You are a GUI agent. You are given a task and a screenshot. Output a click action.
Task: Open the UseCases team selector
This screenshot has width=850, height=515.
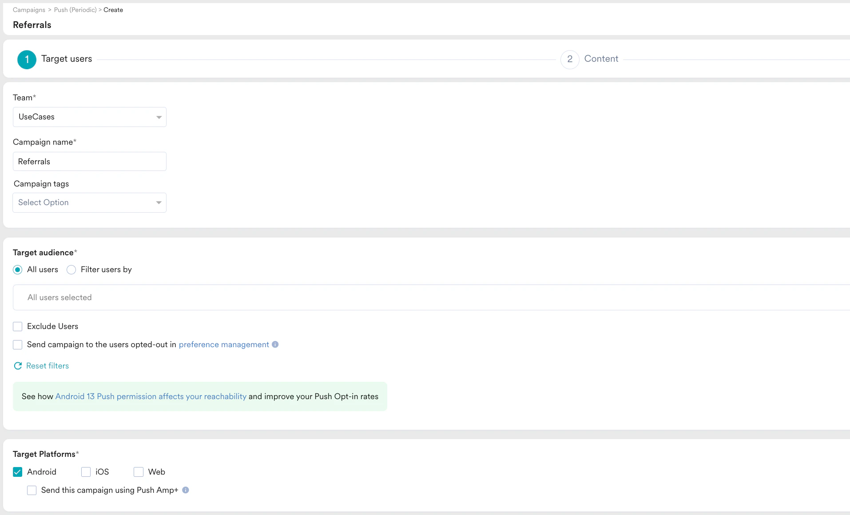point(89,117)
